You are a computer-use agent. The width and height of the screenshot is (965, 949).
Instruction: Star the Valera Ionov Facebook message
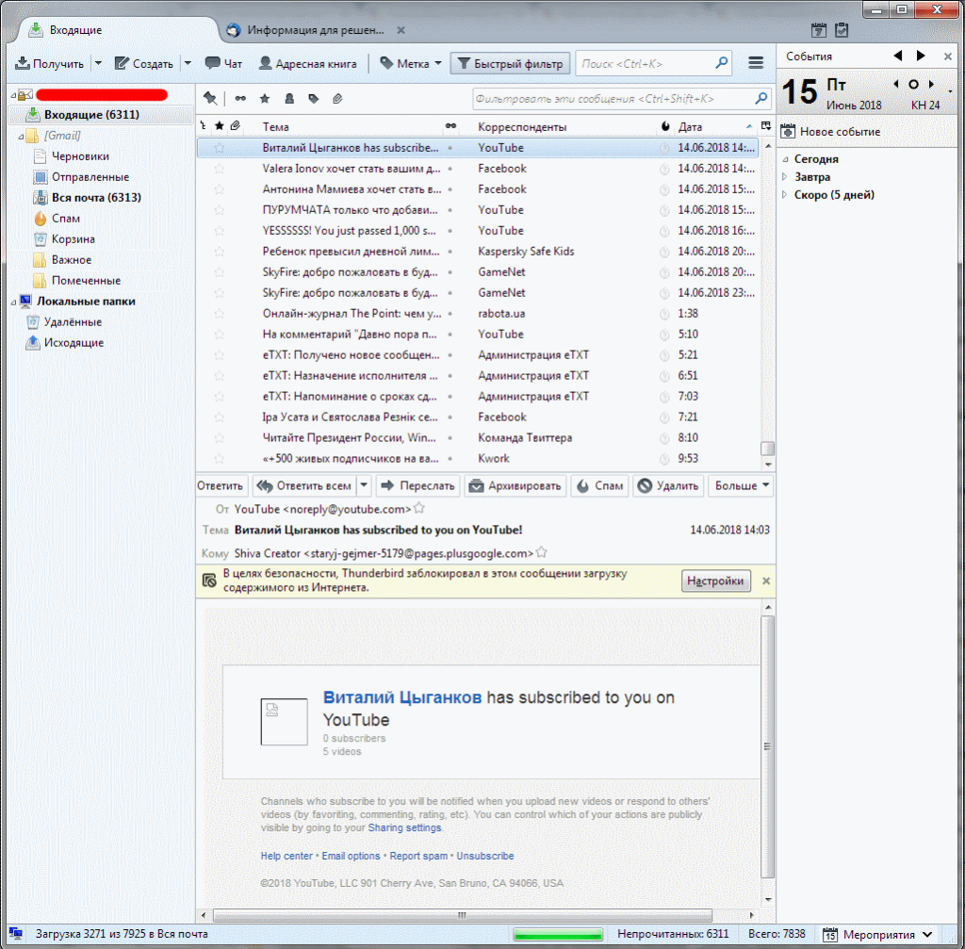click(x=220, y=169)
